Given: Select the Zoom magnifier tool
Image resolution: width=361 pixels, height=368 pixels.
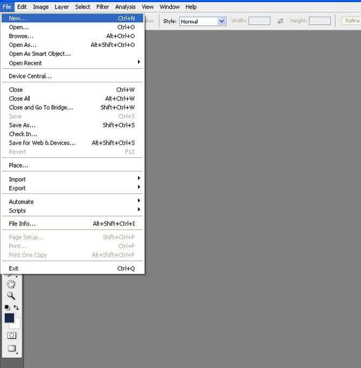Looking at the screenshot, I should (11, 296).
